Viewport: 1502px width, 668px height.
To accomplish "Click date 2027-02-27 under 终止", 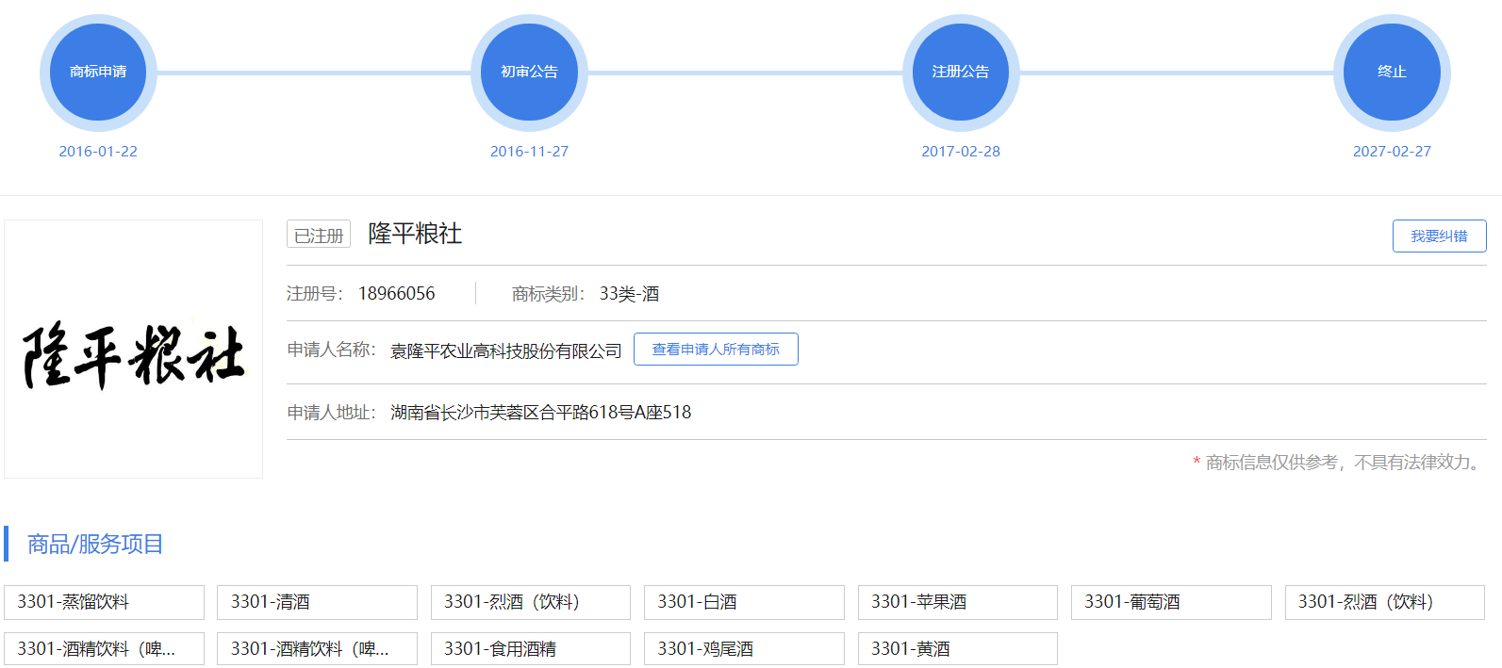I will point(1392,152).
